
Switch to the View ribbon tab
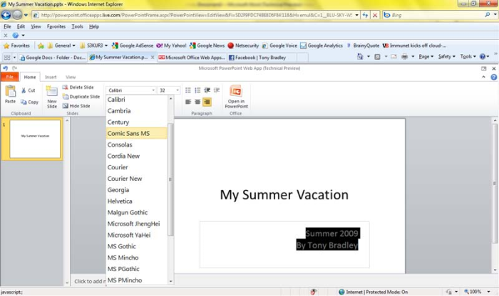pyautogui.click(x=71, y=77)
